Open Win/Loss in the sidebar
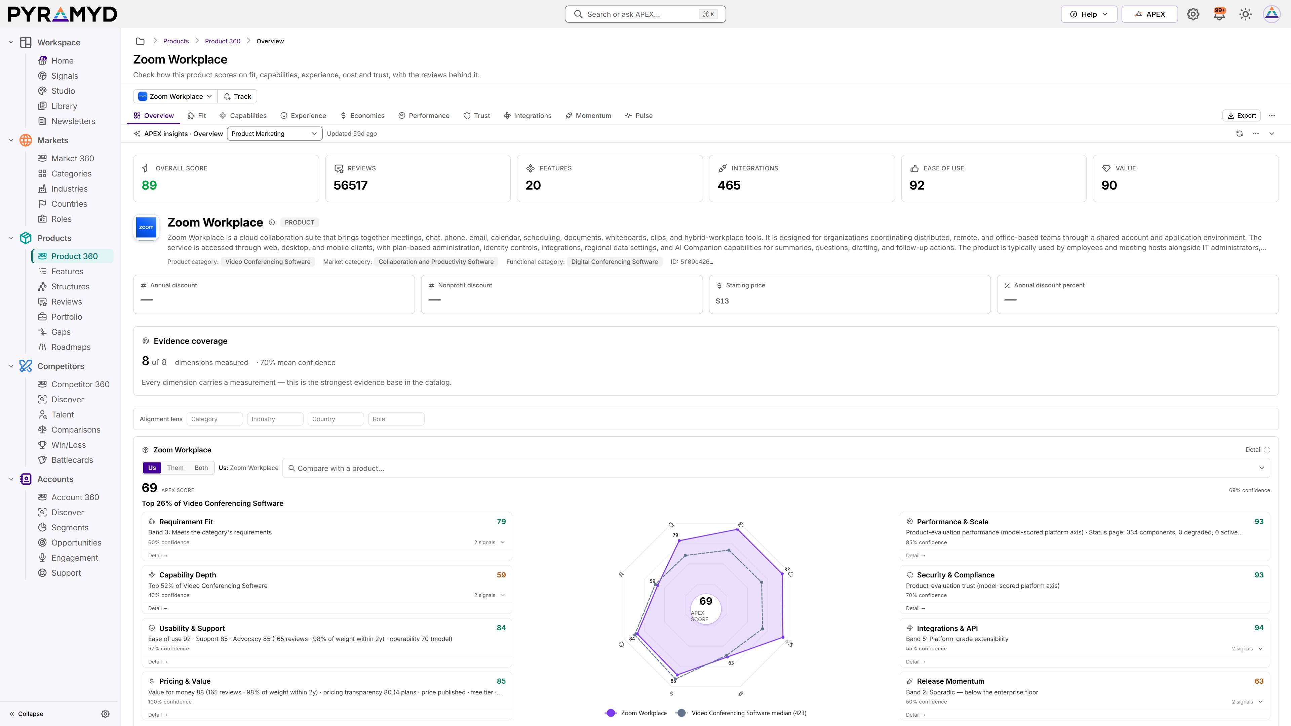Viewport: 1291px width, 726px height. coord(68,445)
